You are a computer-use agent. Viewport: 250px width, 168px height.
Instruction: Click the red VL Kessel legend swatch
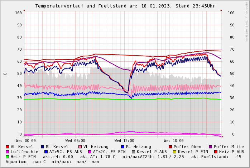8,147
